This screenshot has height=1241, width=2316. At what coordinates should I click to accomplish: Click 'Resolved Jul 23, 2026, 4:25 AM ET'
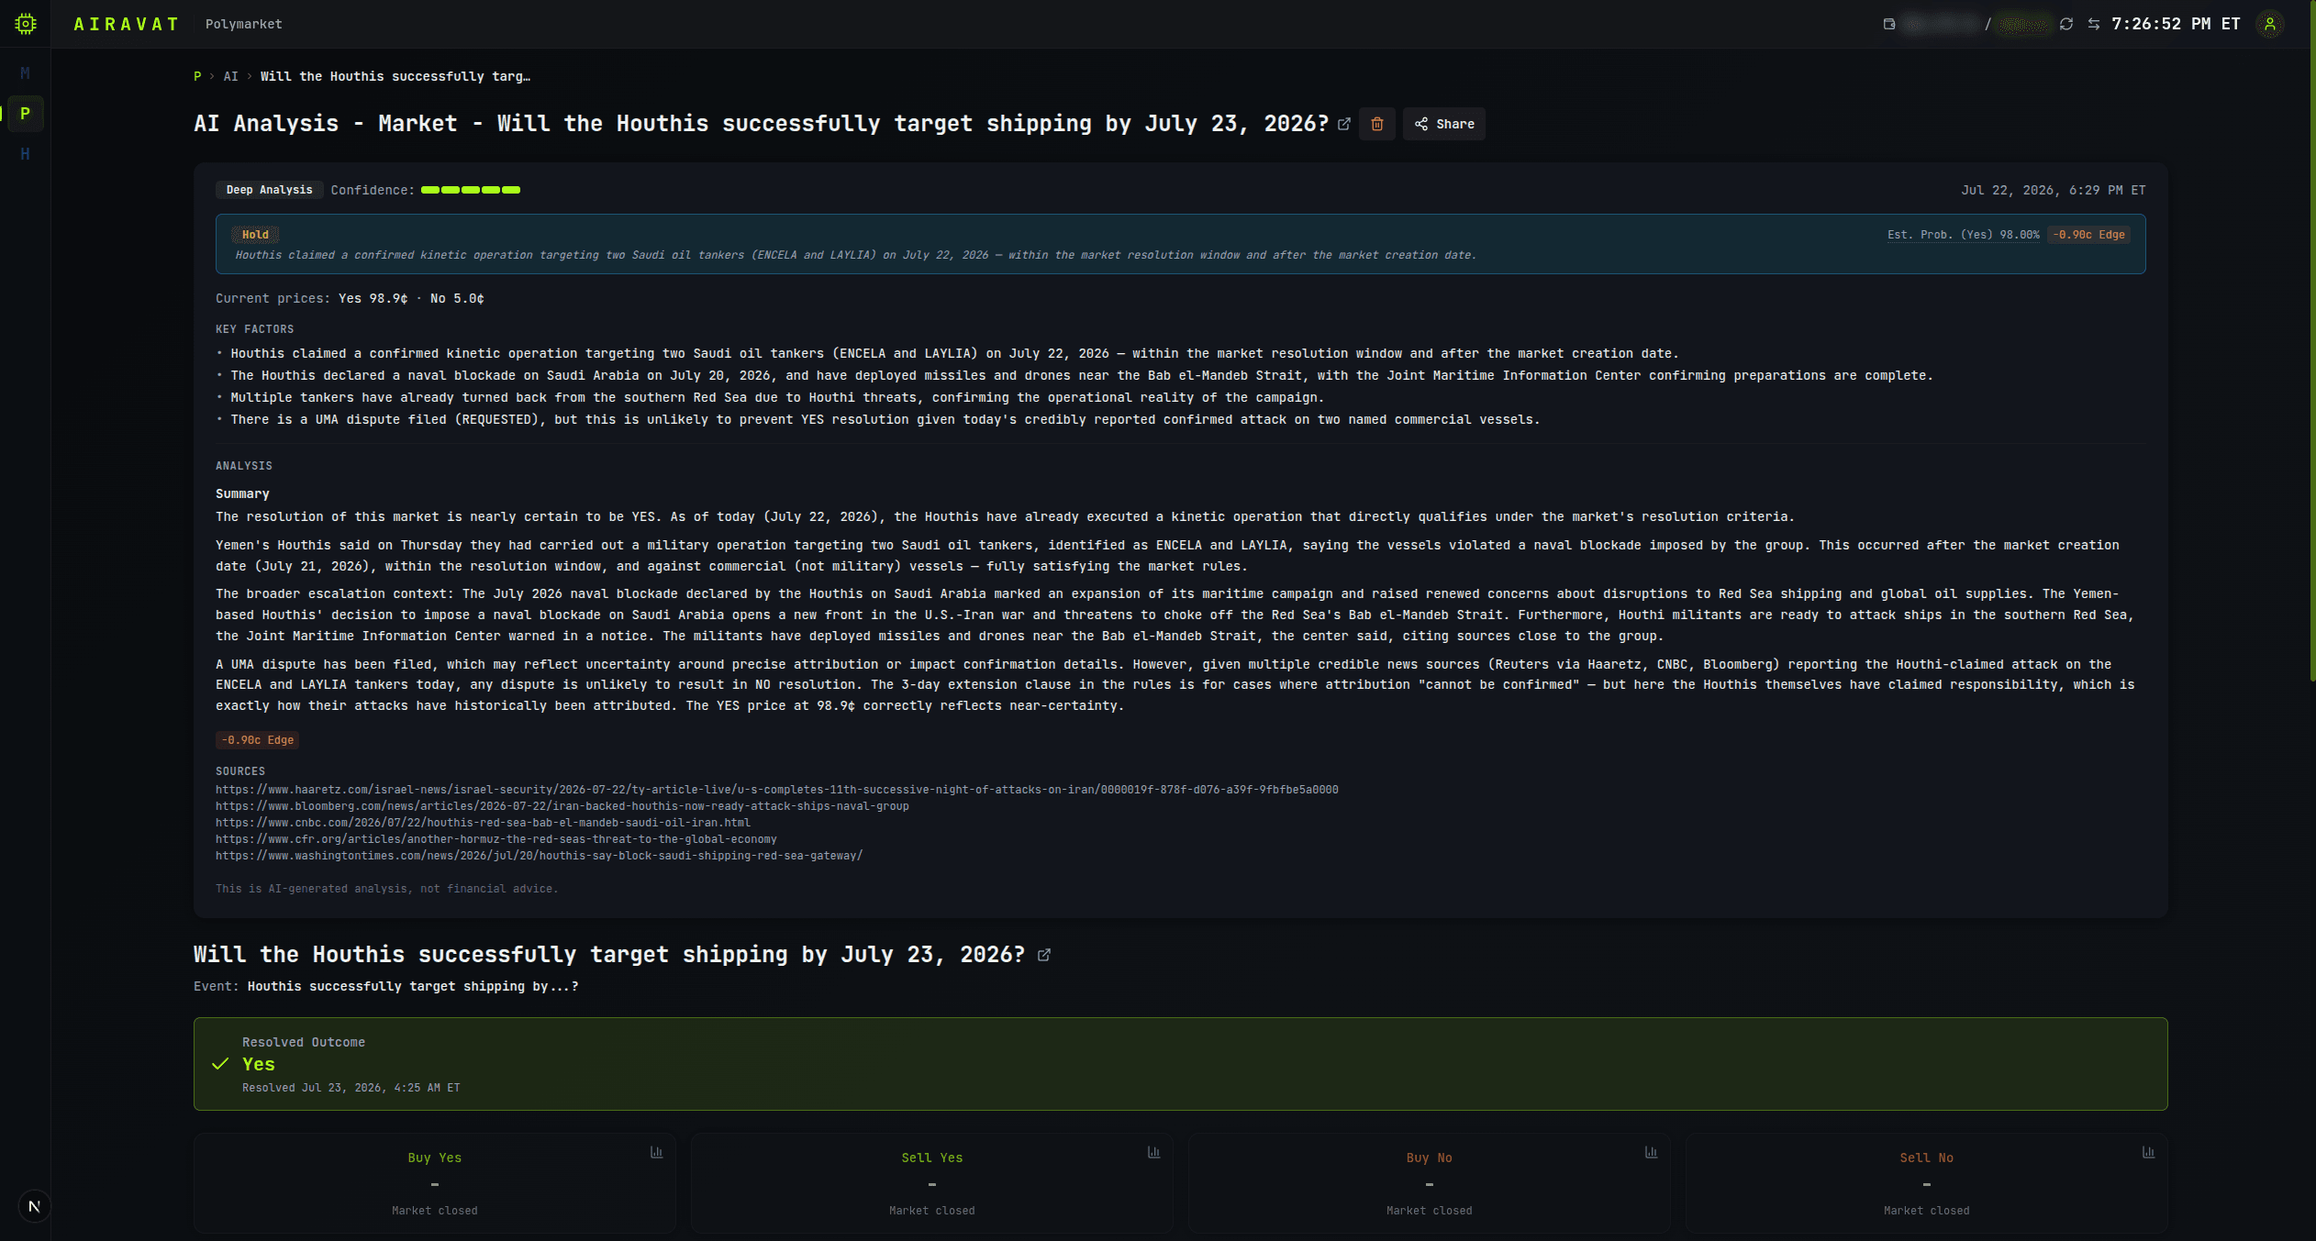point(351,1088)
